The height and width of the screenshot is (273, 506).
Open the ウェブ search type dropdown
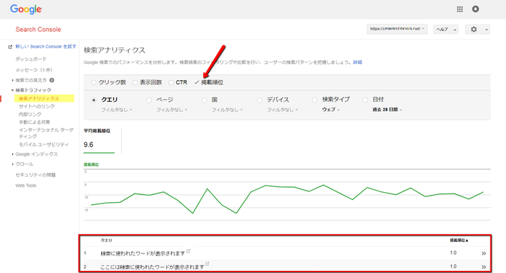[331, 110]
